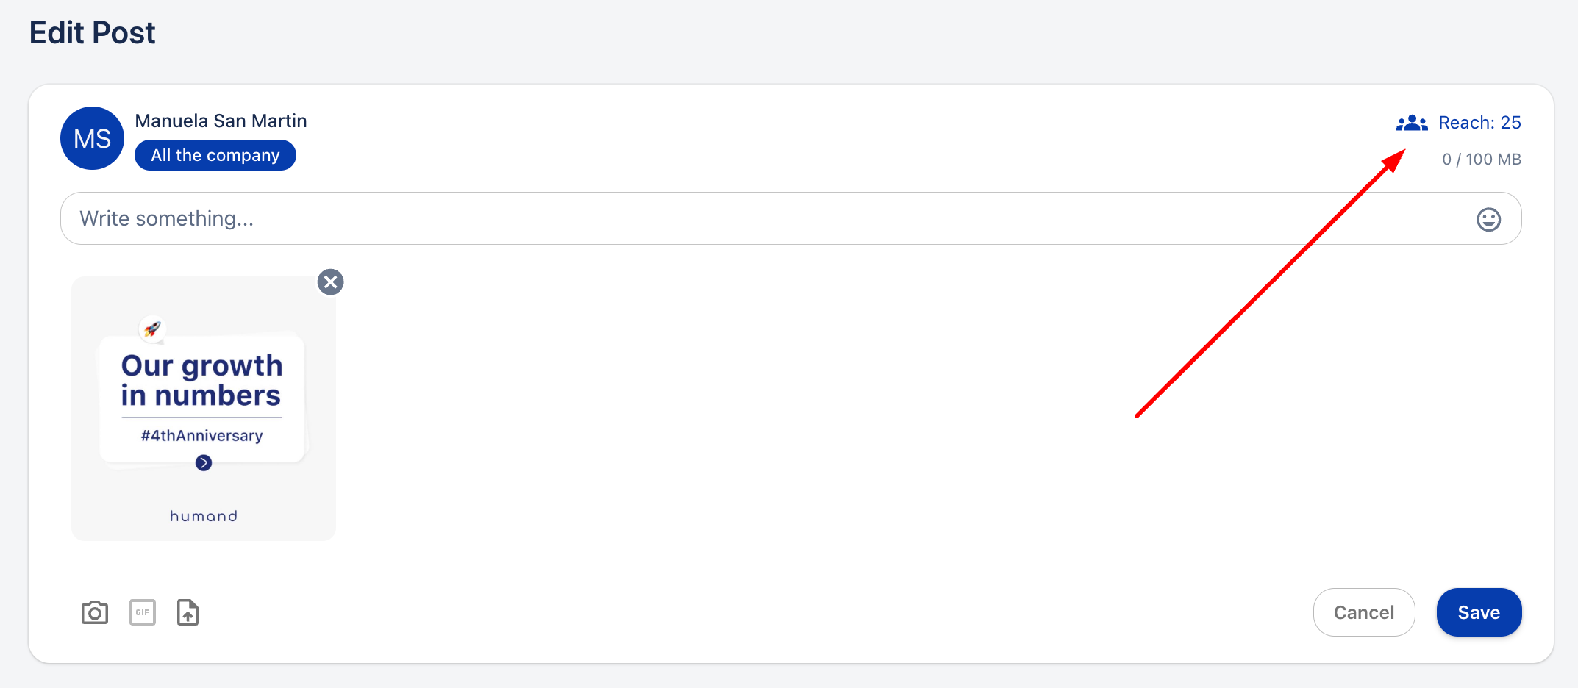Click the author name Manuela San Martin
Image resolution: width=1578 pixels, height=688 pixels.
(221, 121)
